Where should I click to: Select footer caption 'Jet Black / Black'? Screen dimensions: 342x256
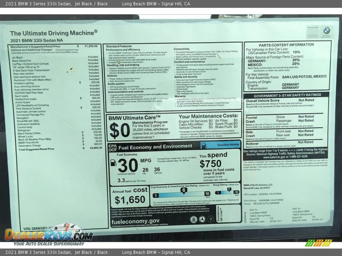point(92,252)
